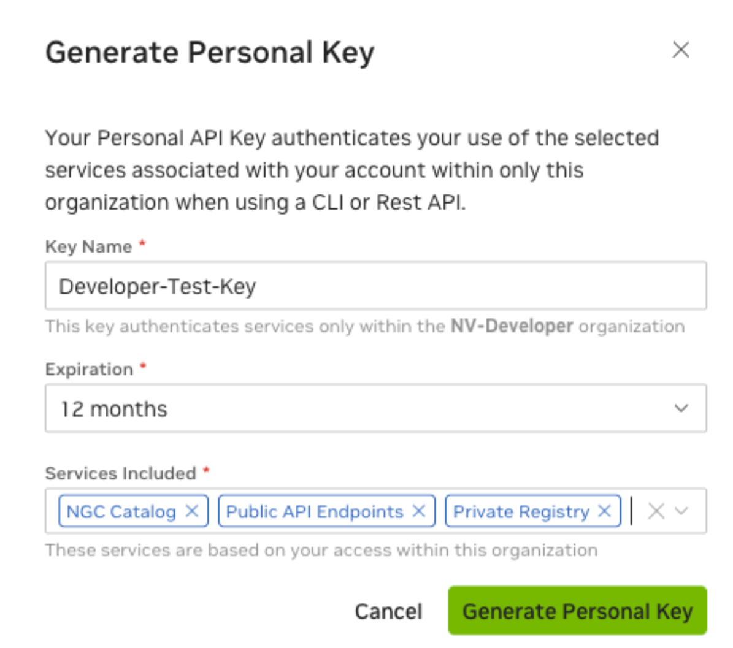Viewport: 733px width, 648px height.
Task: Click the bold NV-Developer organization name
Action: pyautogui.click(x=512, y=326)
